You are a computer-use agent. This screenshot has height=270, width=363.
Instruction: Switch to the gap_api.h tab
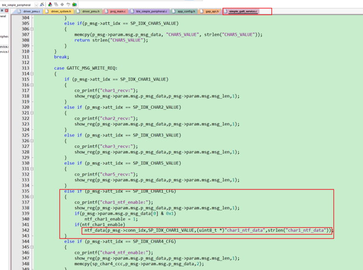click(x=210, y=11)
